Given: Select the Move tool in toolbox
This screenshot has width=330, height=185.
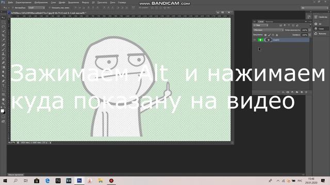Looking at the screenshot, I should click(x=3, y=17).
